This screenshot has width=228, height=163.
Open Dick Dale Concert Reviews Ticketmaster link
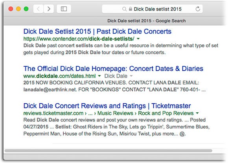[x=107, y=106]
